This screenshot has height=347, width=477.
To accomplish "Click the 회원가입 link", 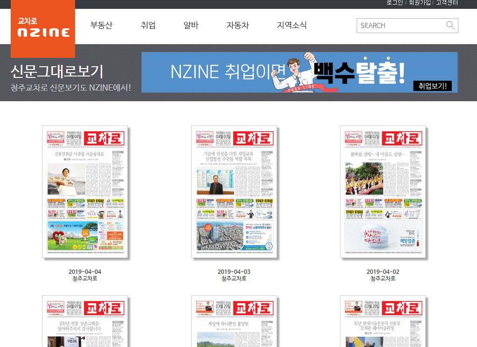I will 420,3.
